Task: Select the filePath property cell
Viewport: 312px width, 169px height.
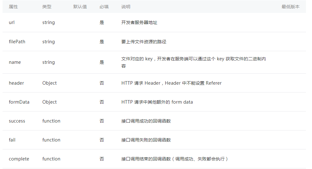Action: 17,42
